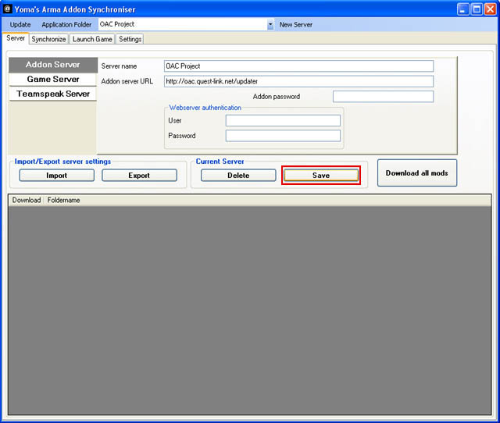Click the Download all mods button
The image size is (500, 423).
(x=416, y=173)
